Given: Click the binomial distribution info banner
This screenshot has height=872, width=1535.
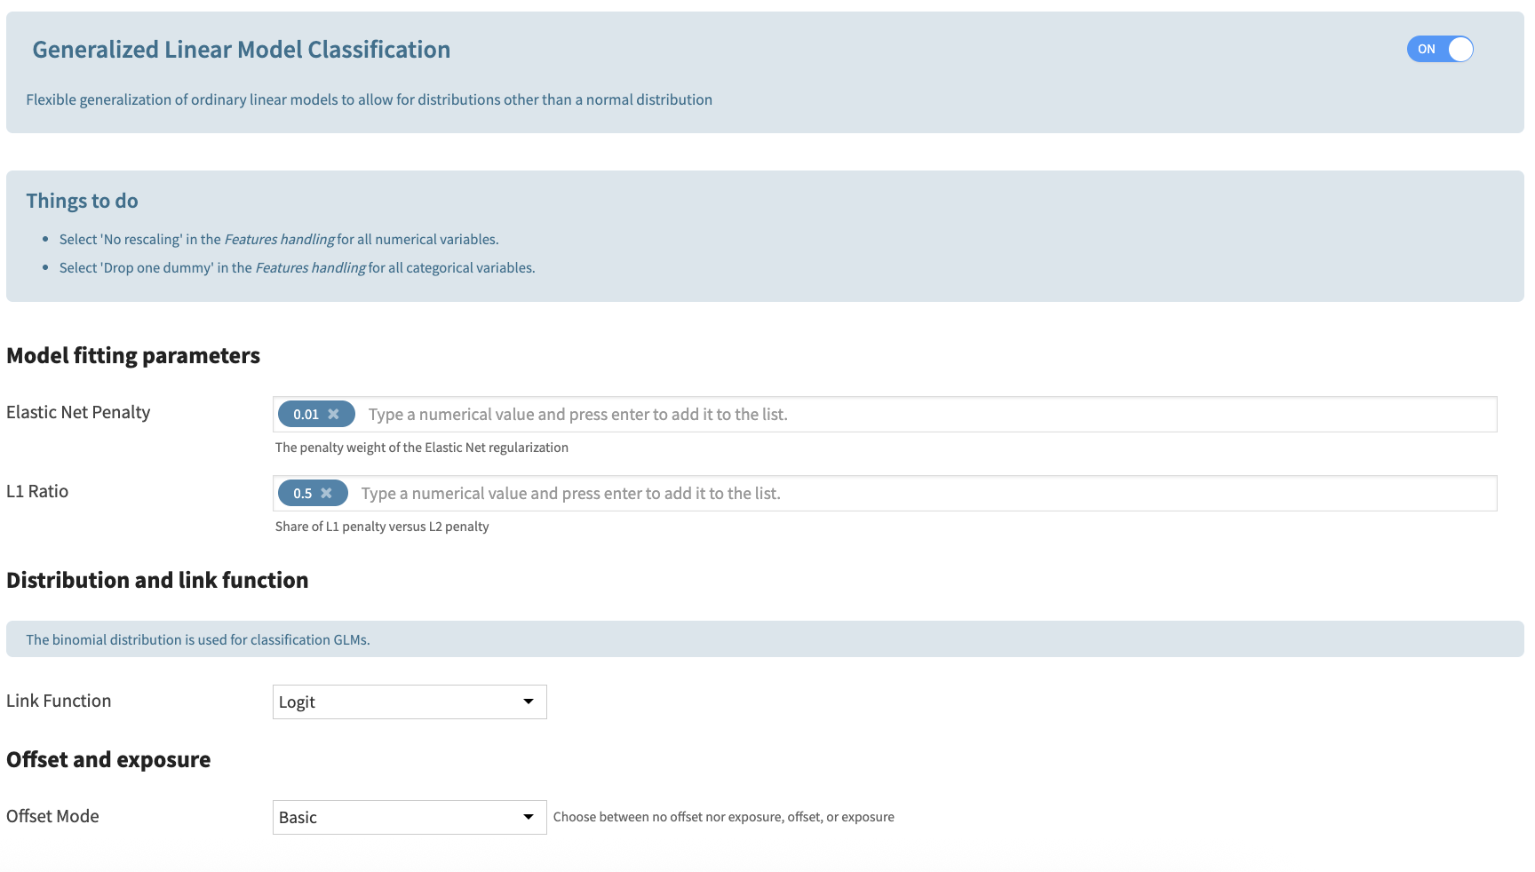Looking at the screenshot, I should click(x=197, y=640).
